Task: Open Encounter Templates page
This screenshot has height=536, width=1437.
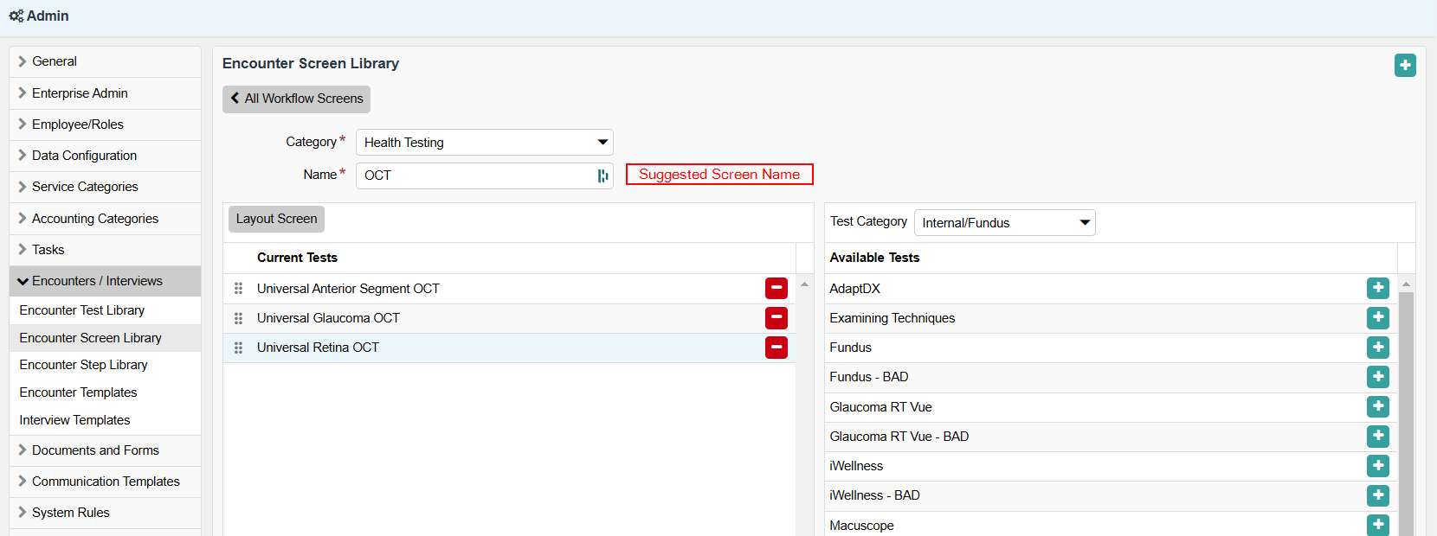Action: point(78,392)
